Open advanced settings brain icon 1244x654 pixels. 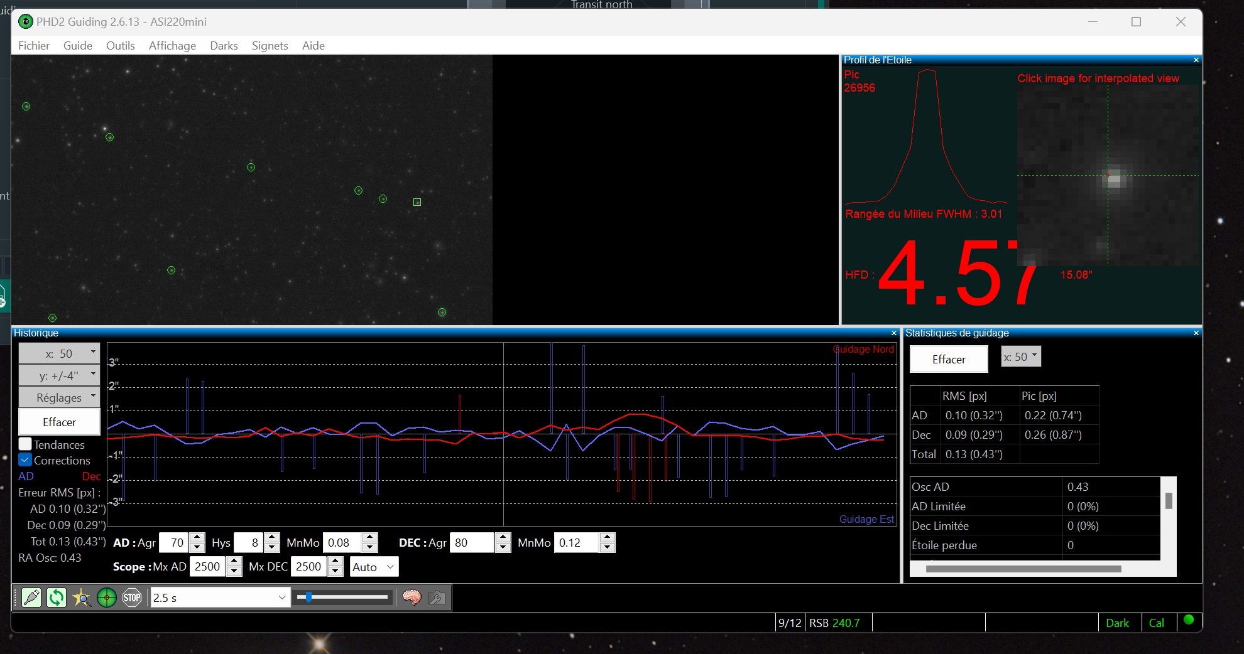pos(412,598)
